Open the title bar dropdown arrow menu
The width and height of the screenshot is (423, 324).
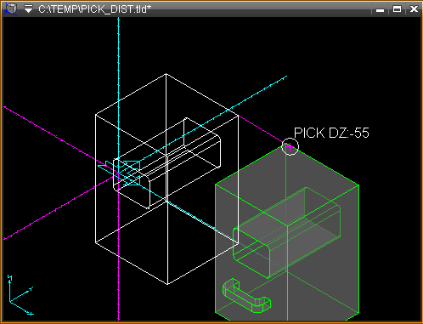click(x=28, y=9)
